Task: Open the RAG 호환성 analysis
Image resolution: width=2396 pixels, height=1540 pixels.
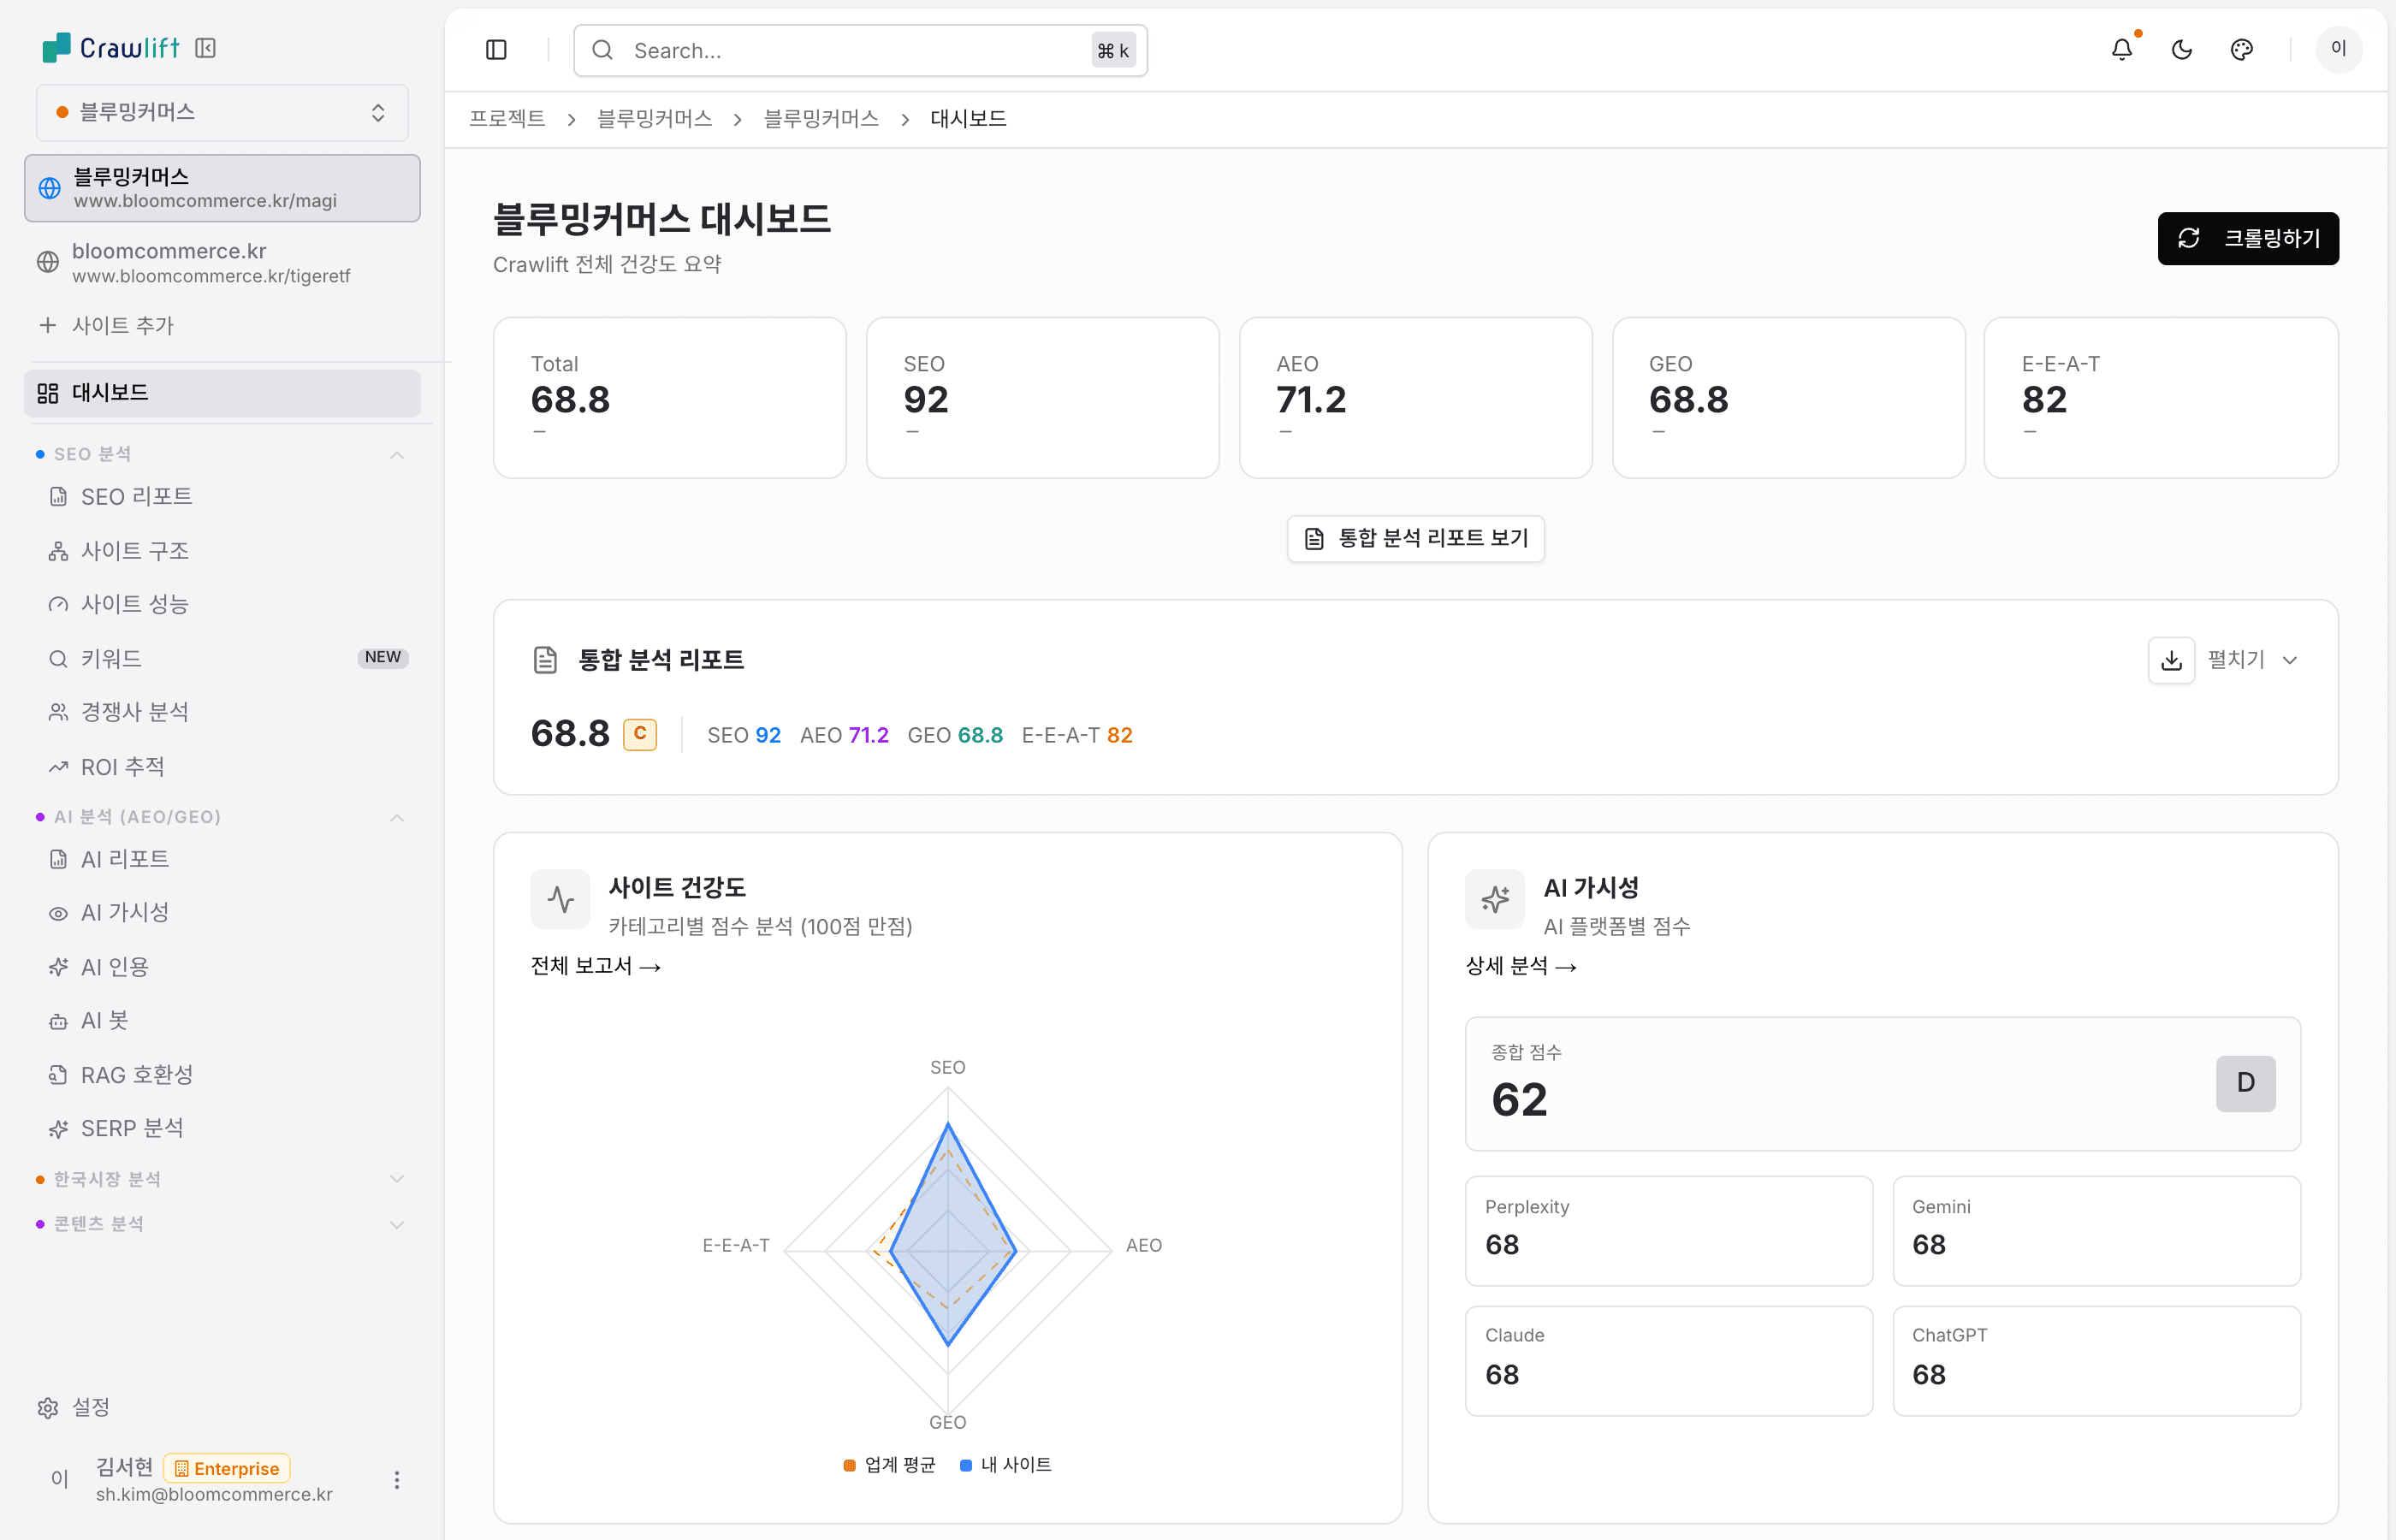Action: (138, 1074)
